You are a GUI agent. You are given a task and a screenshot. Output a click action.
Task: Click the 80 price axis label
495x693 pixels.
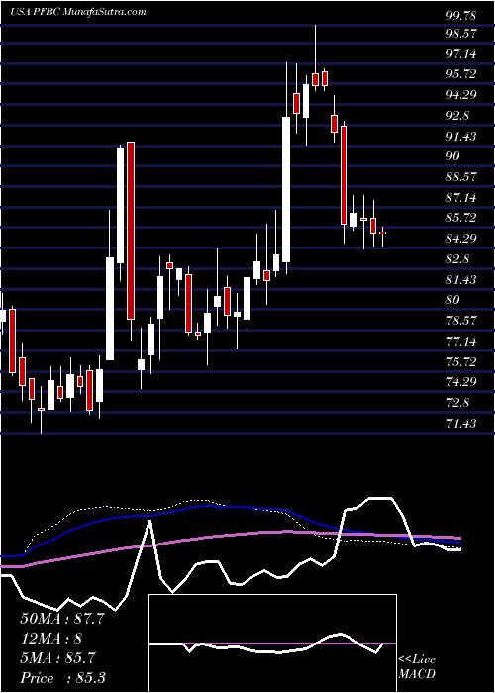[453, 300]
